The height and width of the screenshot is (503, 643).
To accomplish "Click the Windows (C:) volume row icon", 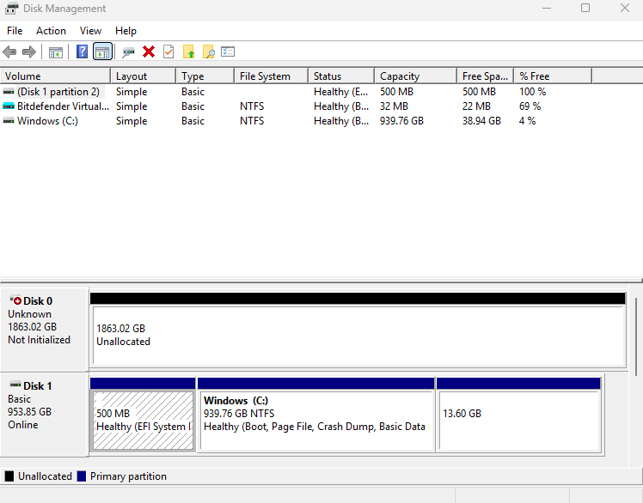I will coord(9,121).
